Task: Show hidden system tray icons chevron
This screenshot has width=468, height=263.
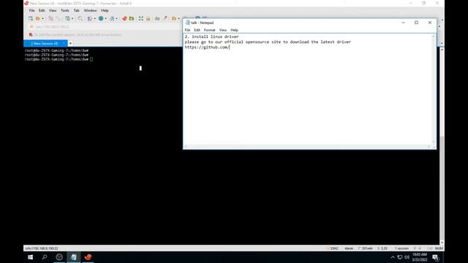Action: pos(393,257)
